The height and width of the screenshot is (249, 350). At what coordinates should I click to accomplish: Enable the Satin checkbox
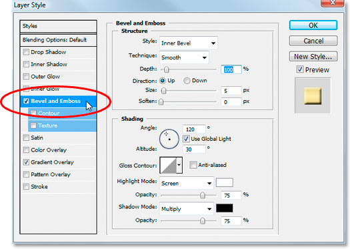coord(26,138)
